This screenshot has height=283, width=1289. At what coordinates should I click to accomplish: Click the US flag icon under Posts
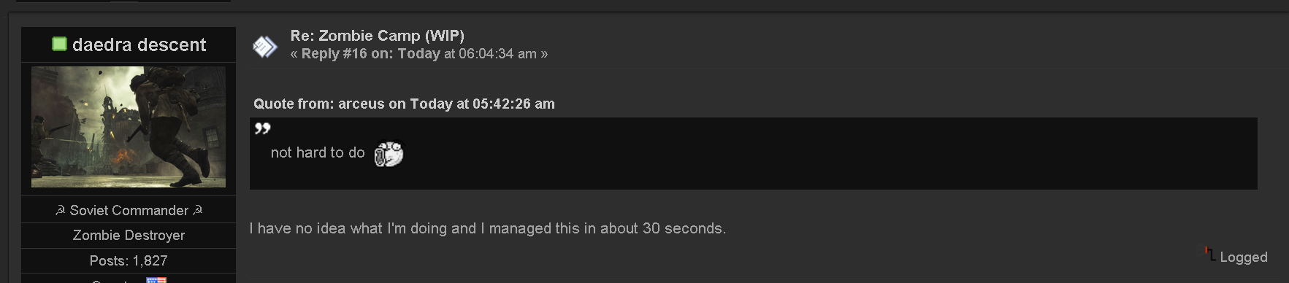coord(156,279)
